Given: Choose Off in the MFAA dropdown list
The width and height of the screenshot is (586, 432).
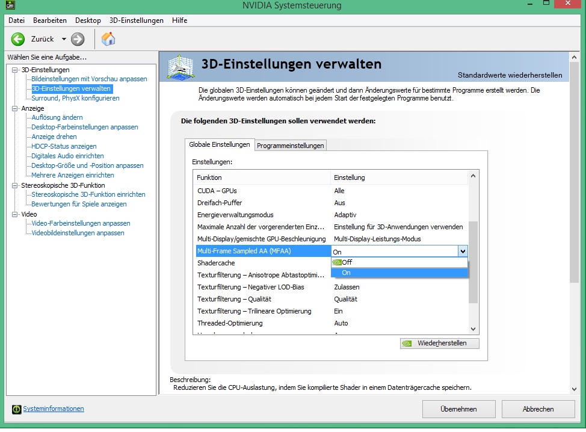Looking at the screenshot, I should [399, 262].
